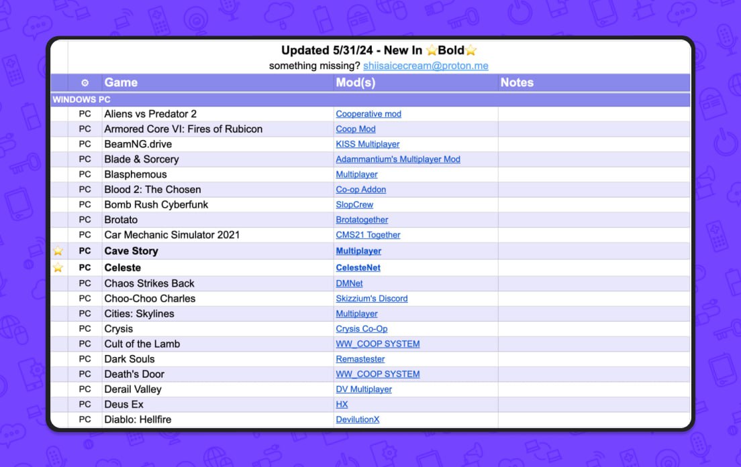Open the DV Multiplayer link
Screen dimensions: 741x467
pyautogui.click(x=364, y=389)
